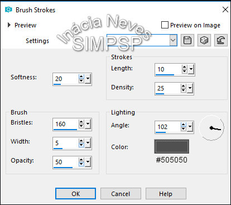
Task: Increase Softness with the up spinner arrow
Action: 81,77
